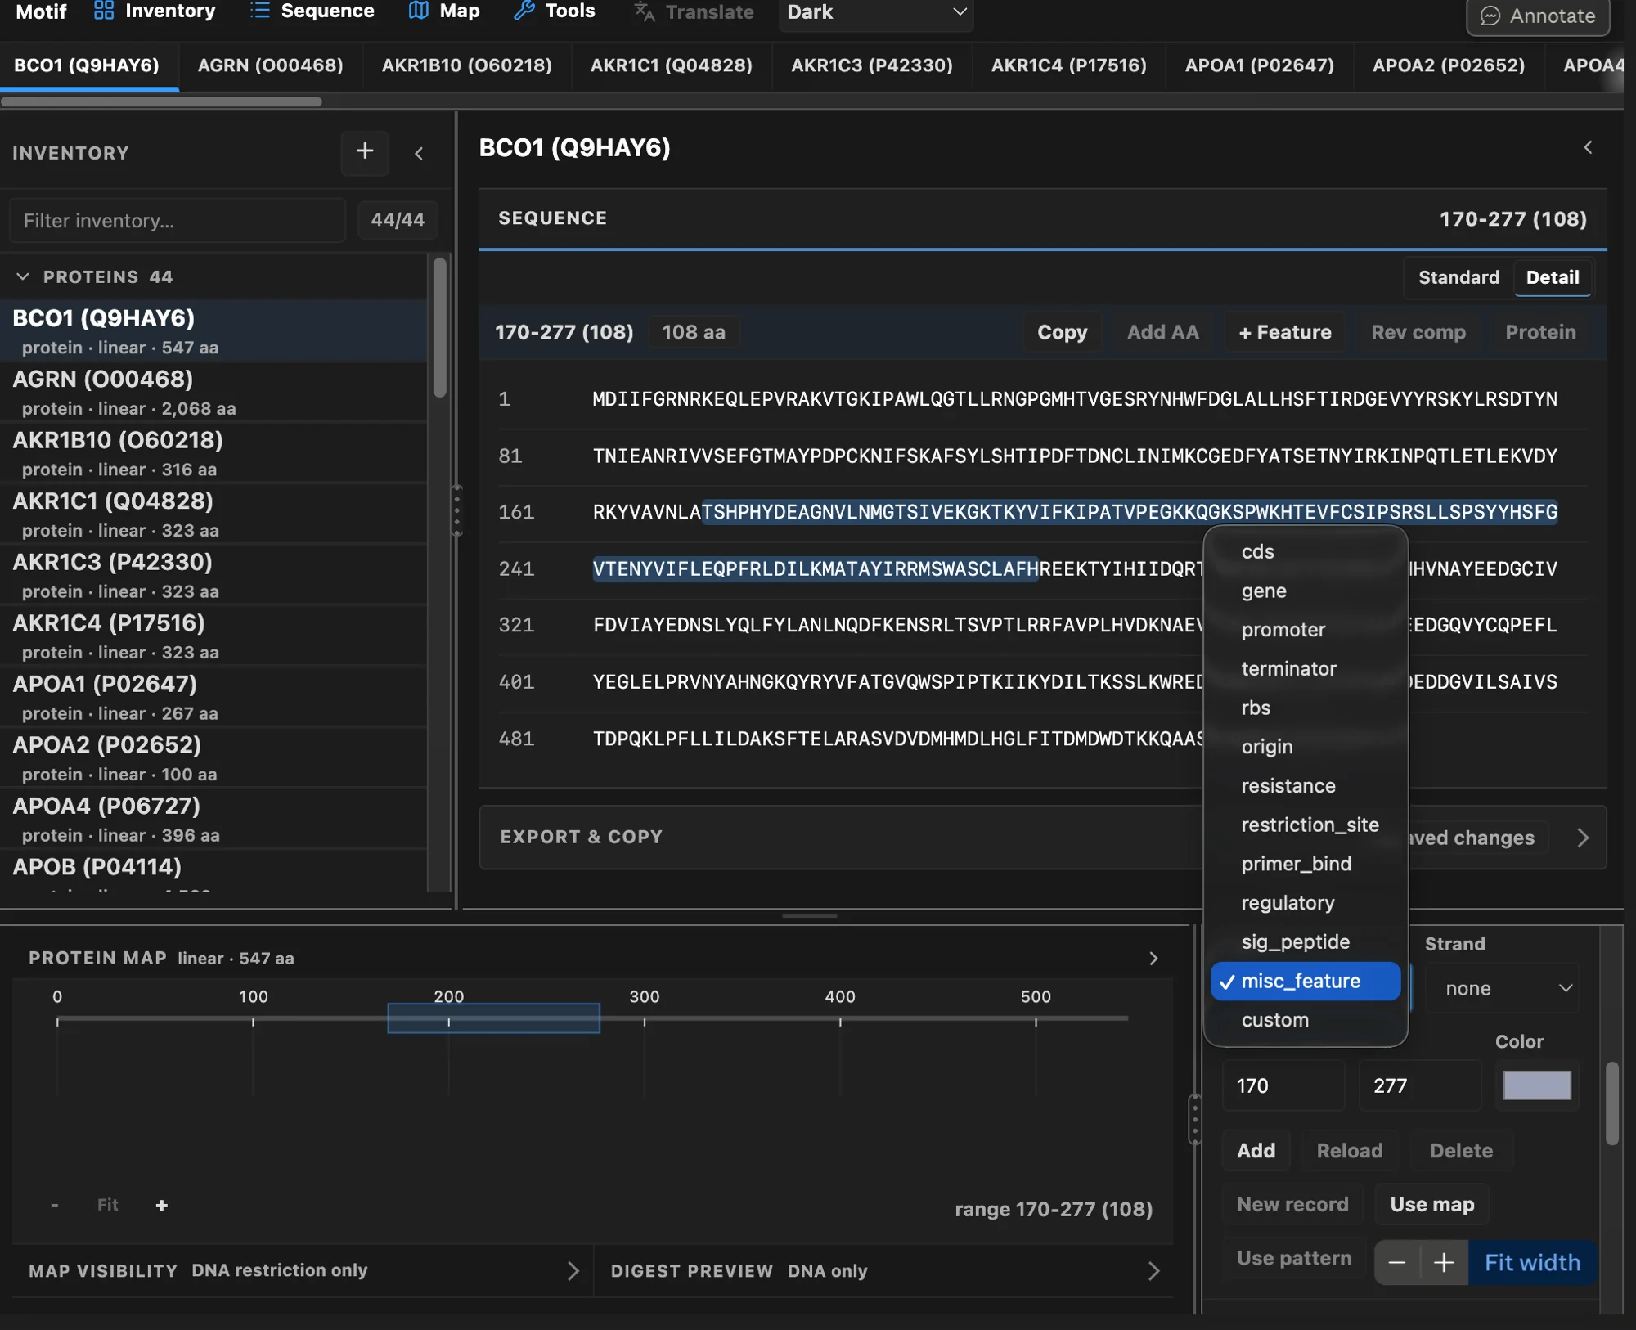Click the Use pattern button

(x=1293, y=1258)
